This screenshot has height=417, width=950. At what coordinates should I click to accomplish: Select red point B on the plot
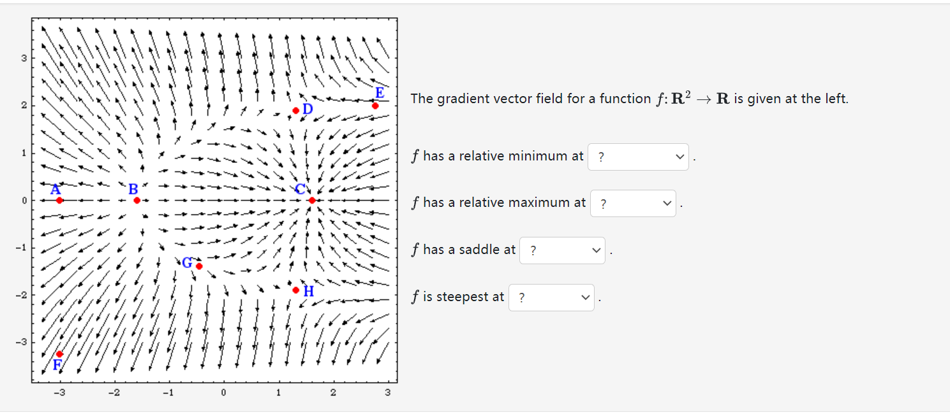137,201
